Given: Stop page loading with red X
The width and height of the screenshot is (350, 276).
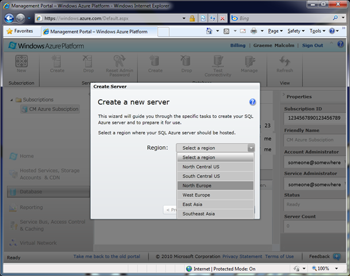Looking at the screenshot, I should [x=222, y=18].
